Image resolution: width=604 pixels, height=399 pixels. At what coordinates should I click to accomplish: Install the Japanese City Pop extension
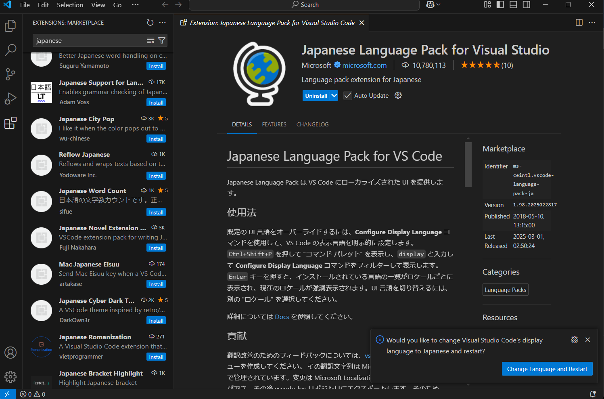pyautogui.click(x=156, y=139)
